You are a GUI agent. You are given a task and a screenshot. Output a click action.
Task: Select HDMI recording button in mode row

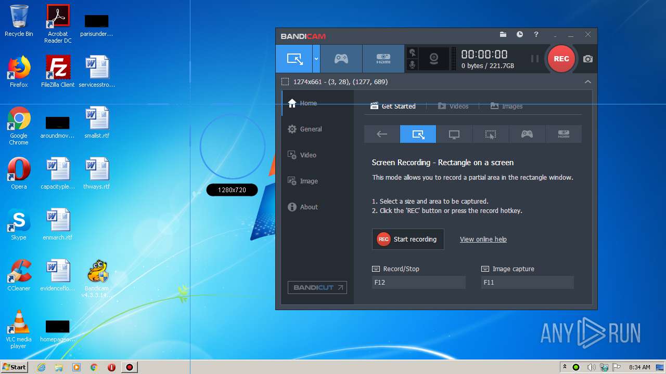click(x=563, y=134)
